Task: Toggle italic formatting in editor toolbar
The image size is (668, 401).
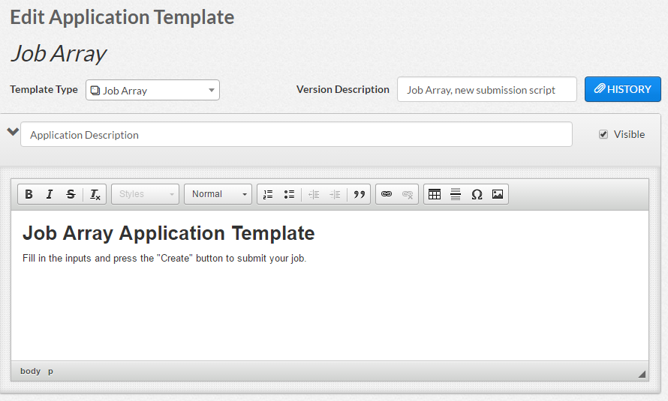Action: pos(50,194)
